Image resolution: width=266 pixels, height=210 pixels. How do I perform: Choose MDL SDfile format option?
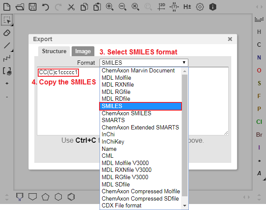pyautogui.click(x=141, y=184)
